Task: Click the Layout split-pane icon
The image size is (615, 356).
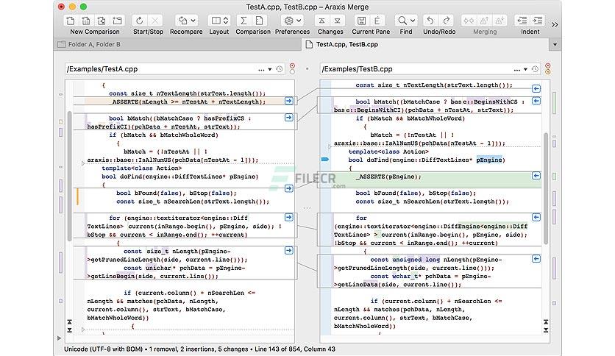Action: click(216, 21)
